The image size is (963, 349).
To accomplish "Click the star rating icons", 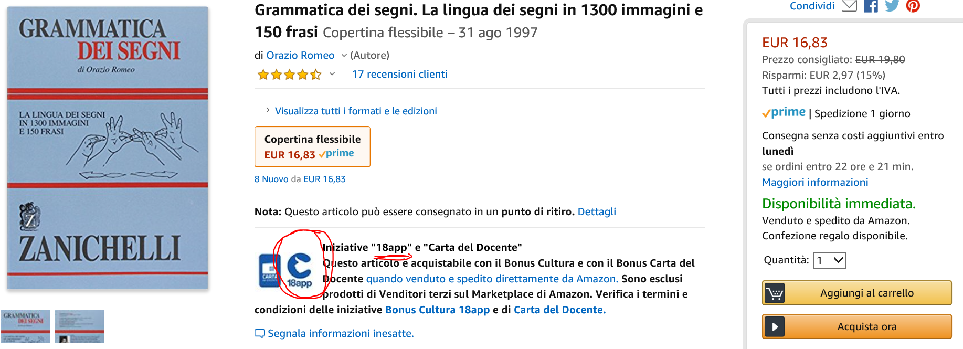I will (289, 75).
